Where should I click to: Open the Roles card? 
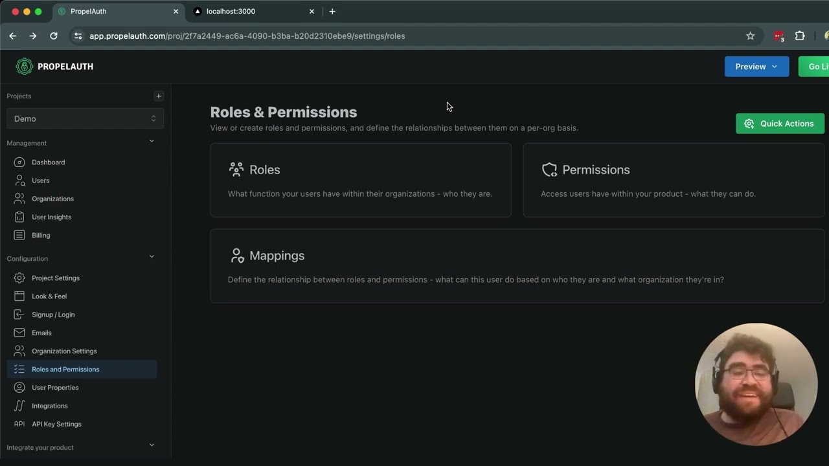pyautogui.click(x=361, y=180)
